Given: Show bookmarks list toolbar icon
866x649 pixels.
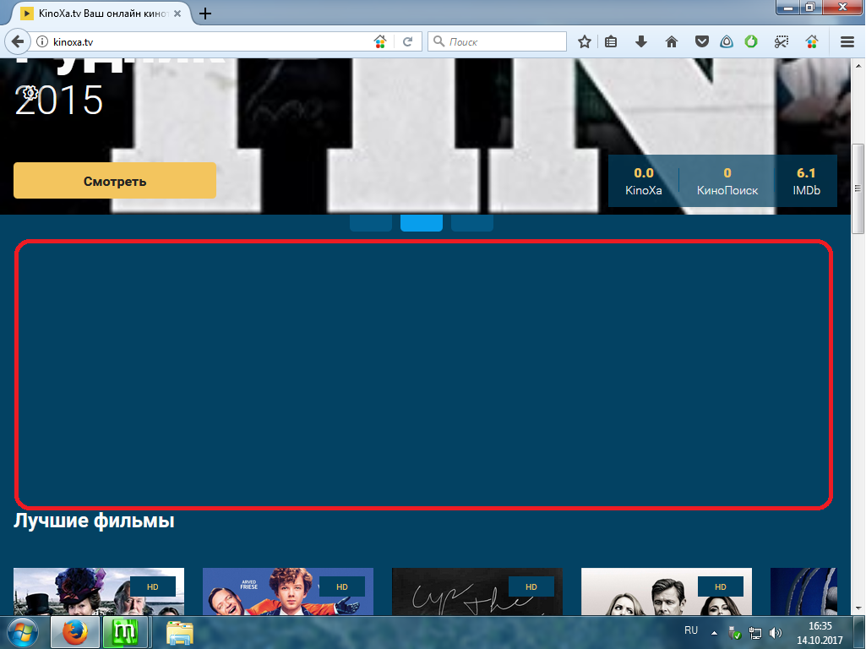Looking at the screenshot, I should pyautogui.click(x=611, y=41).
